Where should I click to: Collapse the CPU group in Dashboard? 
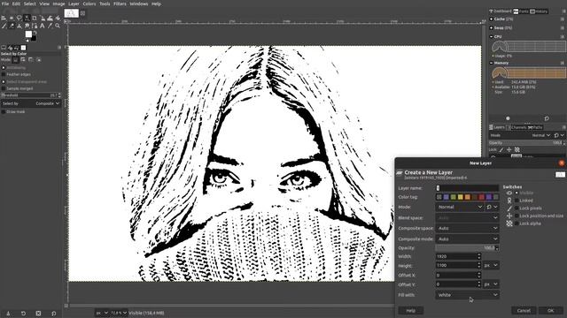click(x=492, y=37)
